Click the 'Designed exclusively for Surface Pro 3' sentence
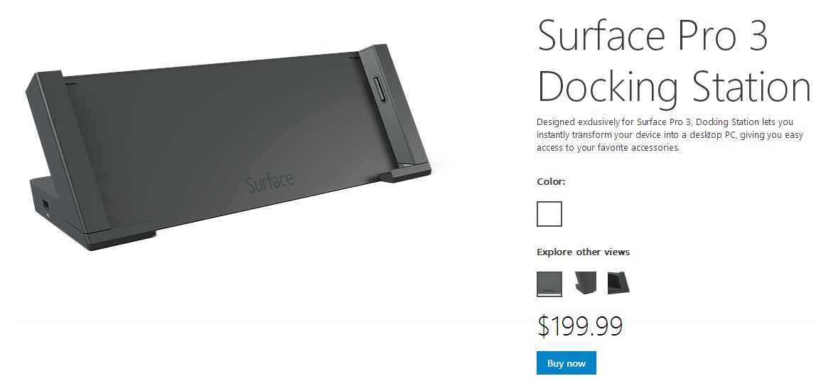Image resolution: width=816 pixels, height=381 pixels. tap(615, 122)
